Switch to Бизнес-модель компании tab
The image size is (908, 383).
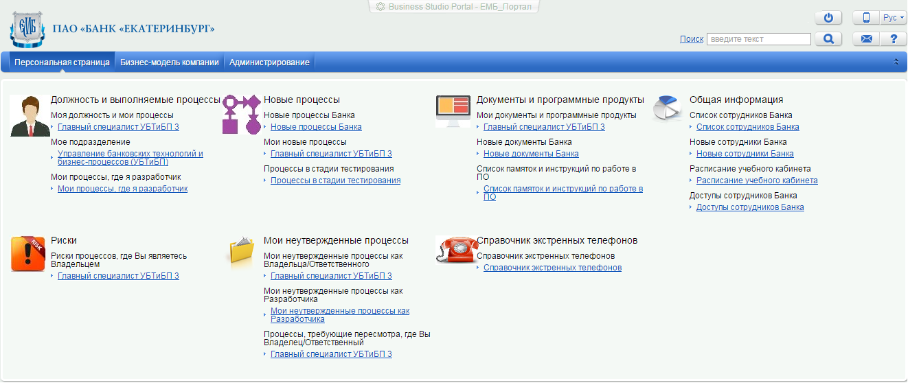coord(169,62)
